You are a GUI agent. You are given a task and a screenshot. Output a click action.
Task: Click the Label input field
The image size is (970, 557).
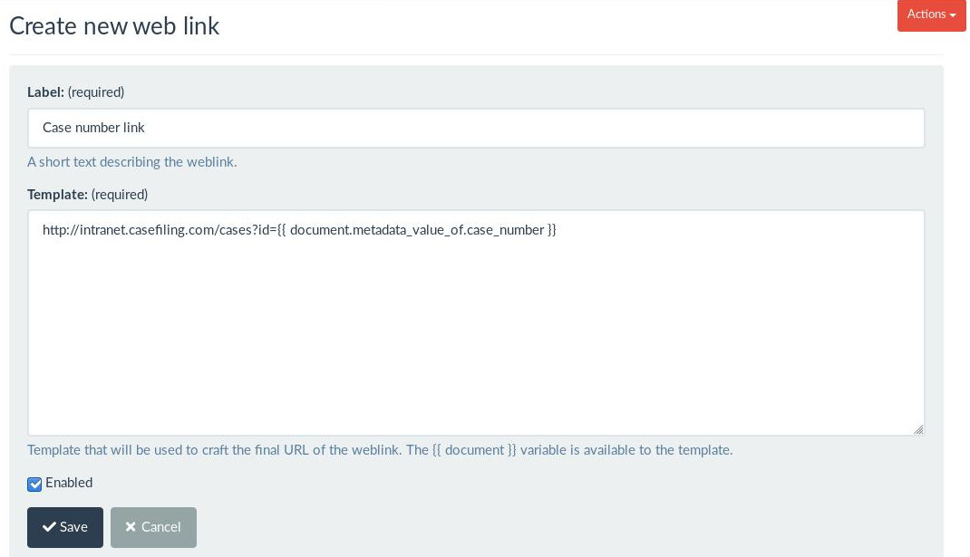pyautogui.click(x=476, y=128)
